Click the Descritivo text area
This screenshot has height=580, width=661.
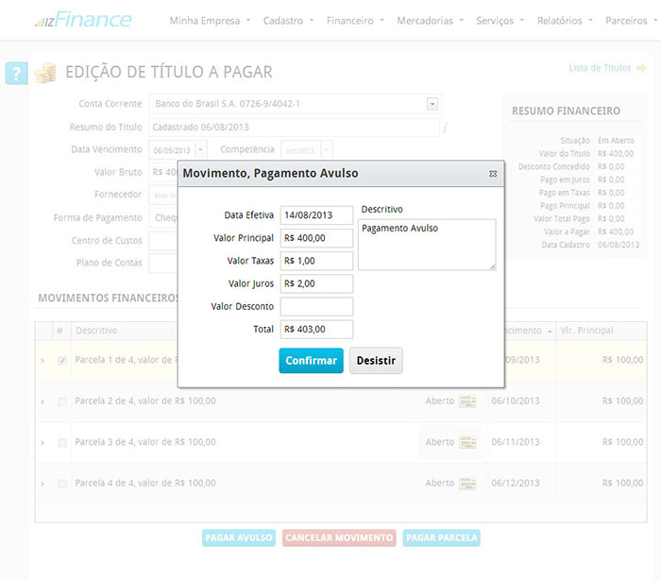426,245
